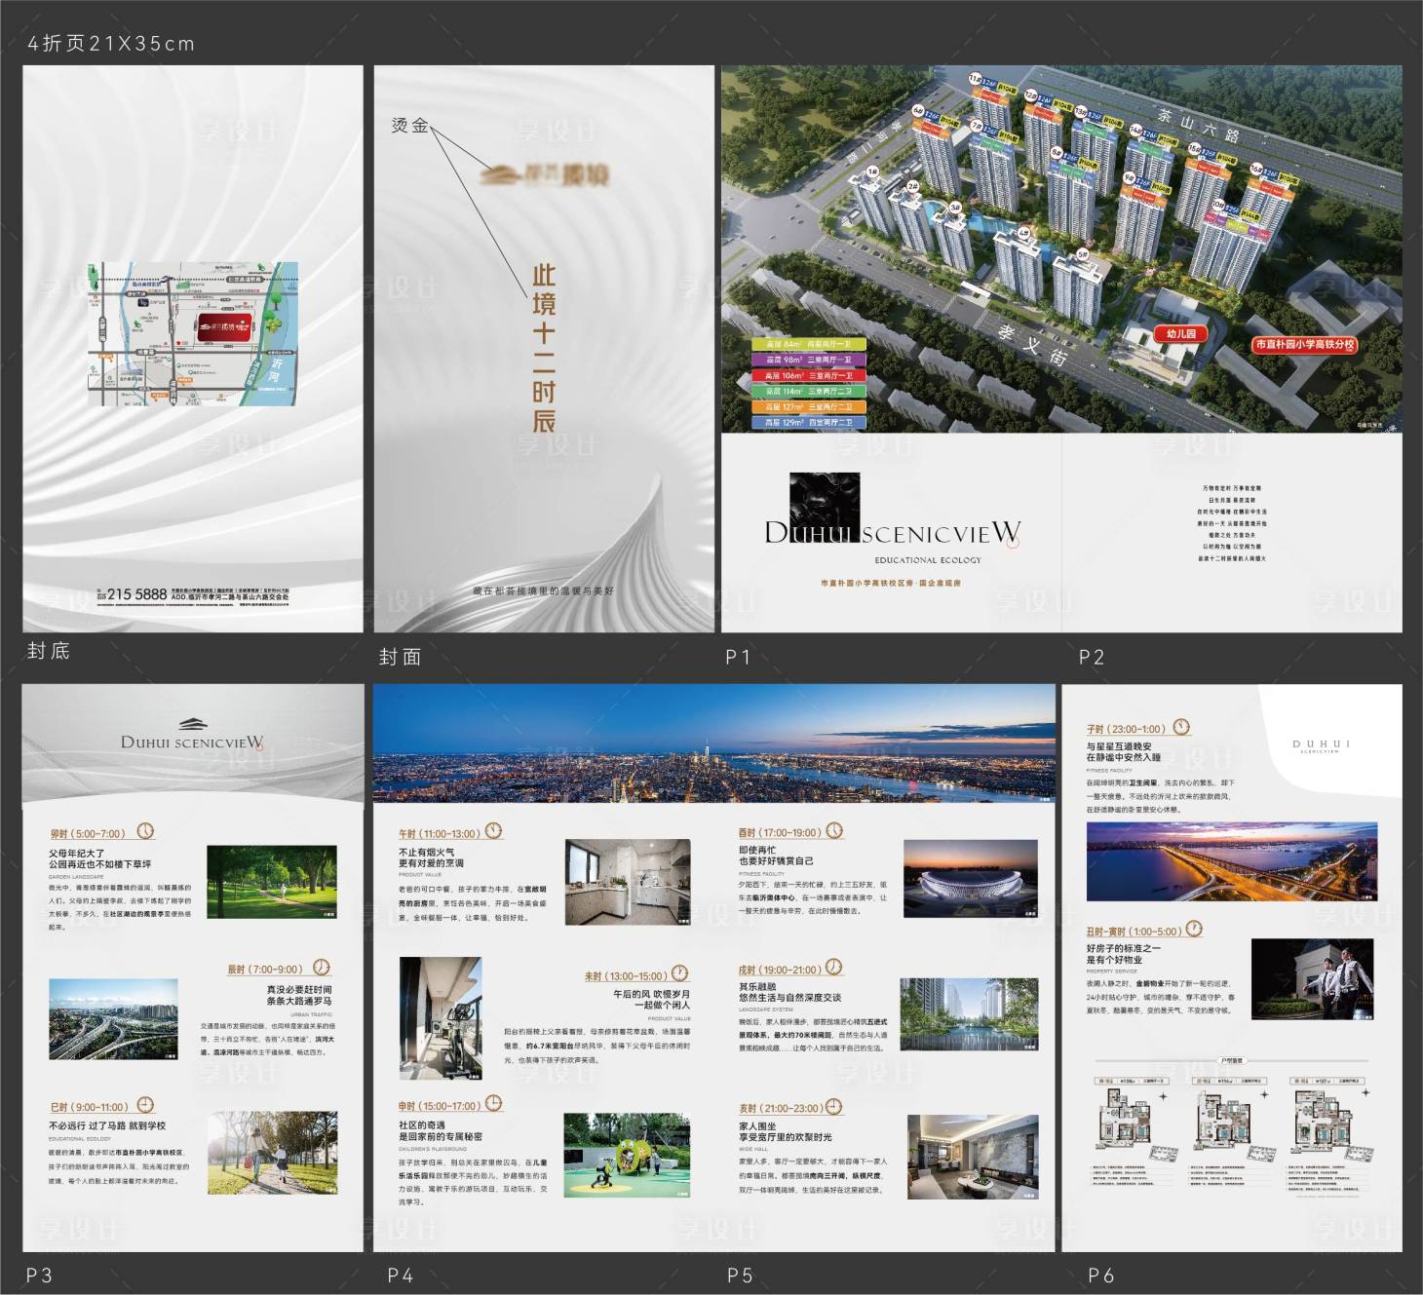1423x1295 pixels.
Task: Click the 'P2' page label
Action: tap(1092, 657)
